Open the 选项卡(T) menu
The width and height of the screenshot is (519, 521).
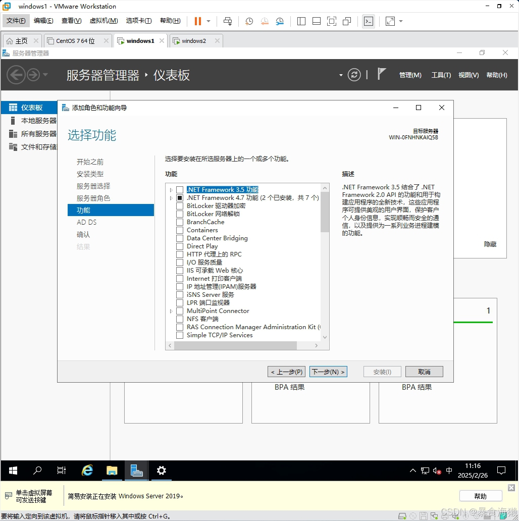tap(138, 21)
